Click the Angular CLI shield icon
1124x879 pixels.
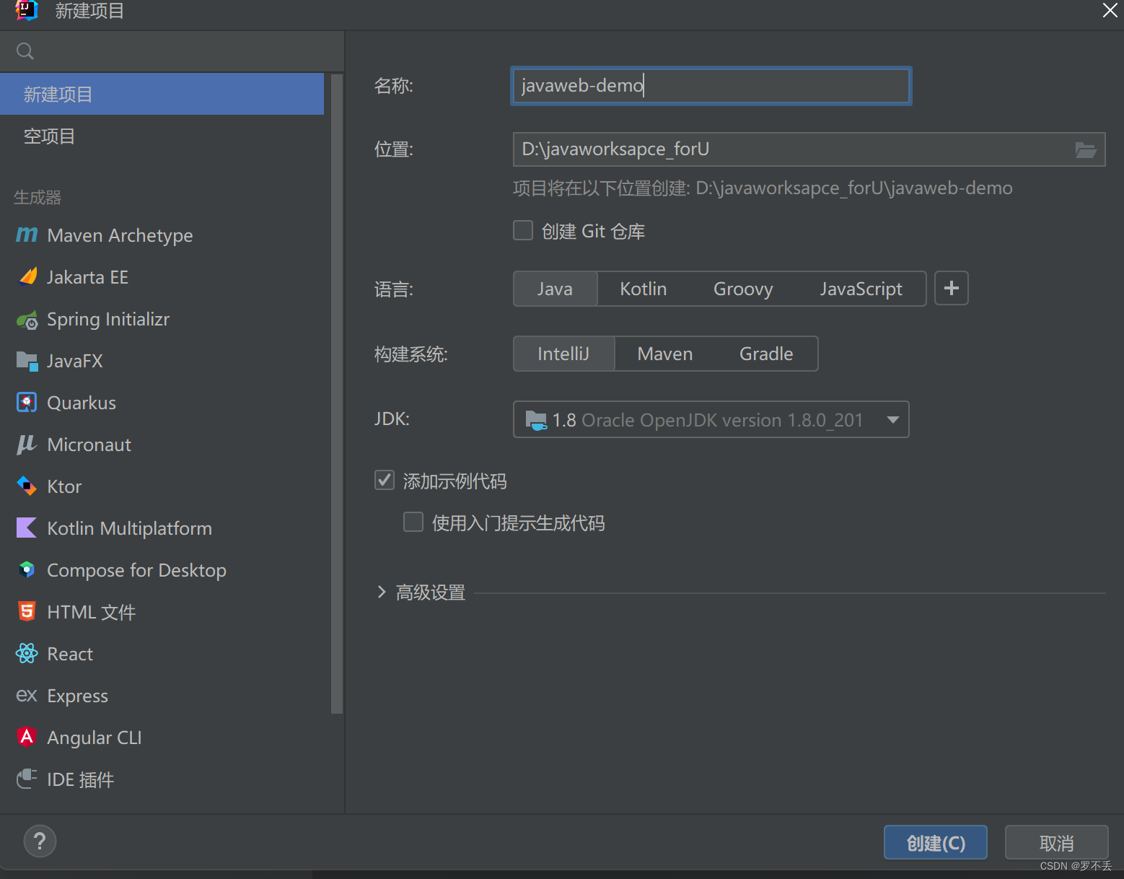tap(27, 737)
